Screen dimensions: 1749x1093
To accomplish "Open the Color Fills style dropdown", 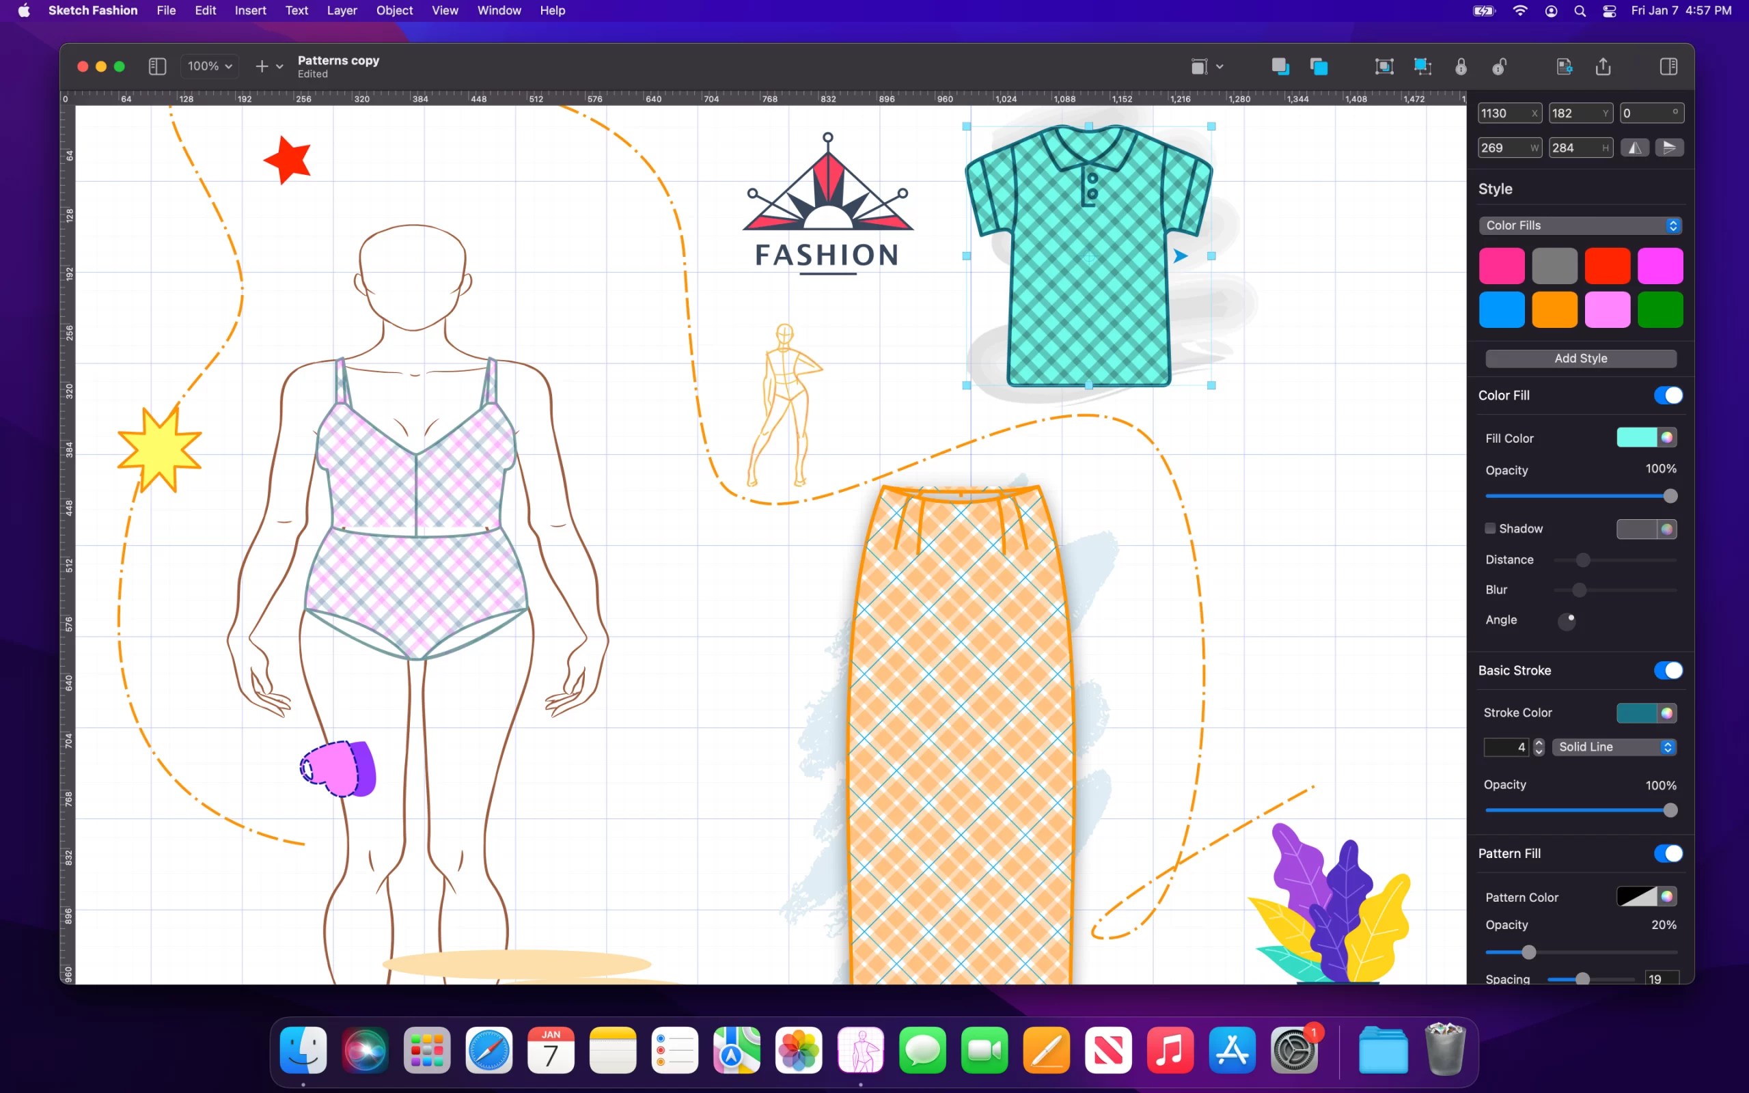I will click(1580, 225).
